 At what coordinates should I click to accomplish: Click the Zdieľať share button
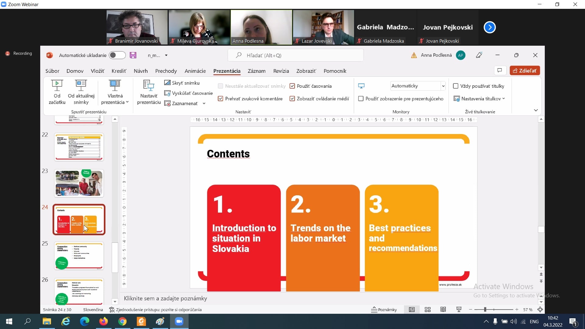525,70
